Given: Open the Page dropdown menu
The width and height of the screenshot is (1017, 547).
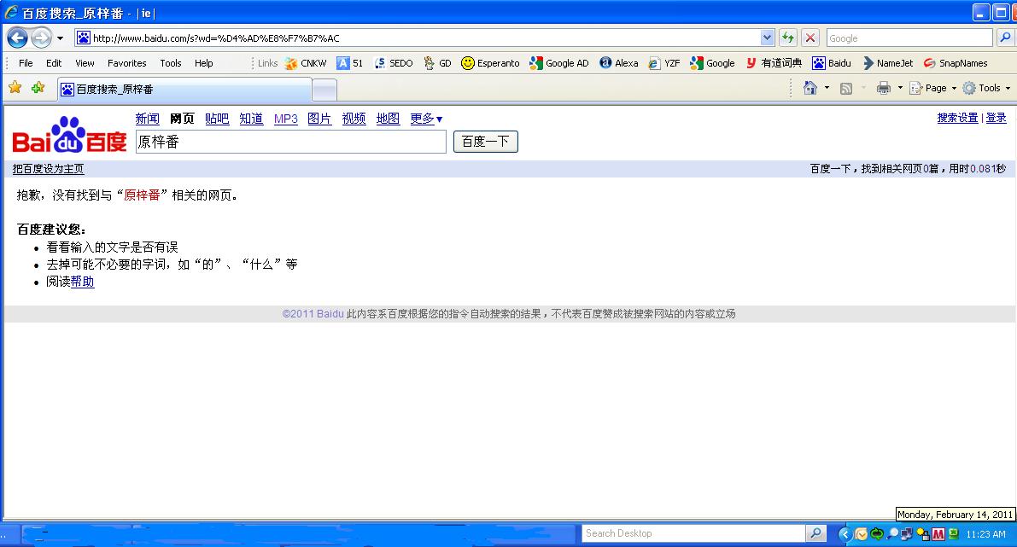Looking at the screenshot, I should pyautogui.click(x=934, y=88).
